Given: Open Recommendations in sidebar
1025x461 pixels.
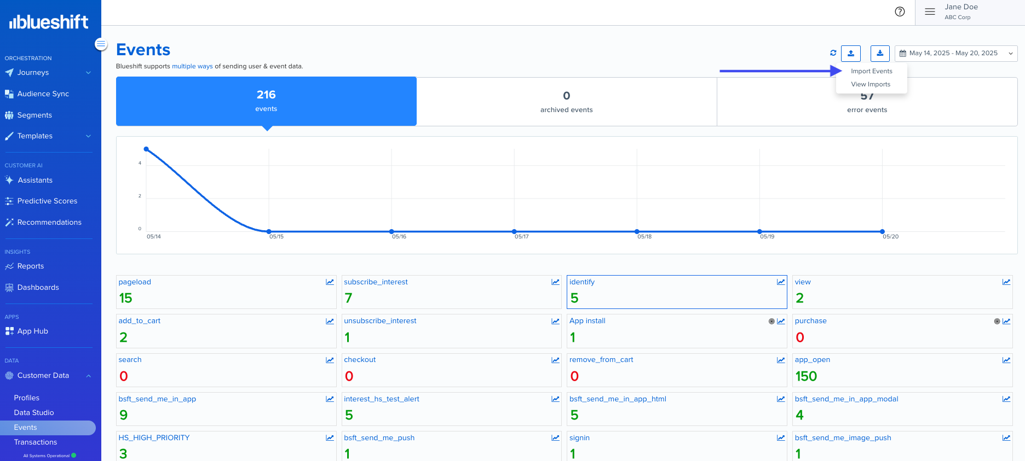Looking at the screenshot, I should point(49,223).
